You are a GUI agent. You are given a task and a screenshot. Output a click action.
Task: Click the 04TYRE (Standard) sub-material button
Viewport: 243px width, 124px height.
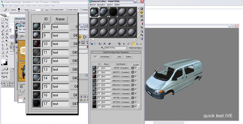point(120,98)
